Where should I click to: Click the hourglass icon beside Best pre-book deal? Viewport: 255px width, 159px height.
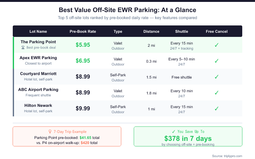(x=23, y=47)
